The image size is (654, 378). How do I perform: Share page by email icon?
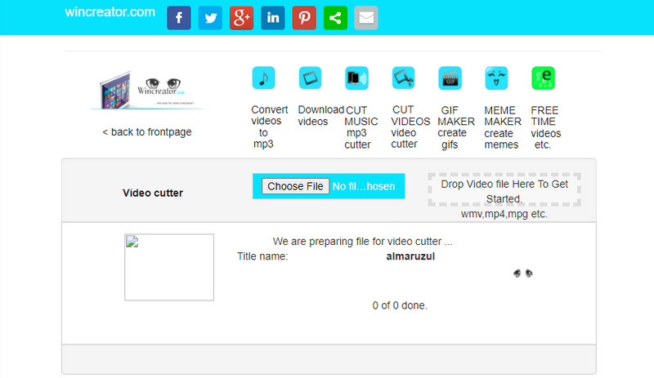point(366,18)
